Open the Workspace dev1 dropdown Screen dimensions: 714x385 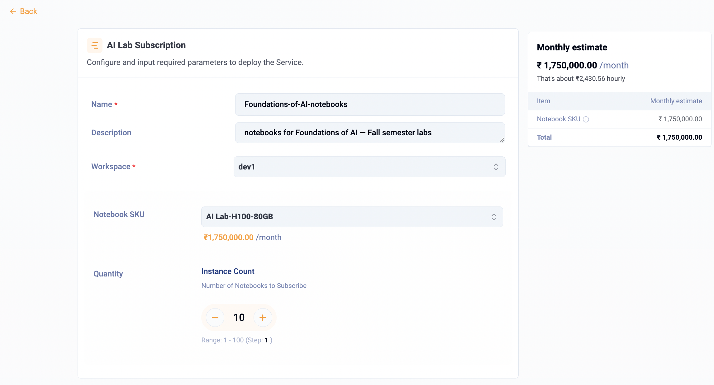[361, 167]
